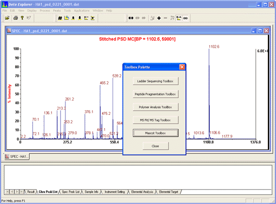Image resolution: width=276 pixels, height=204 pixels.
Task: Click the printer icon in the toolbar
Action: tap(16, 18)
